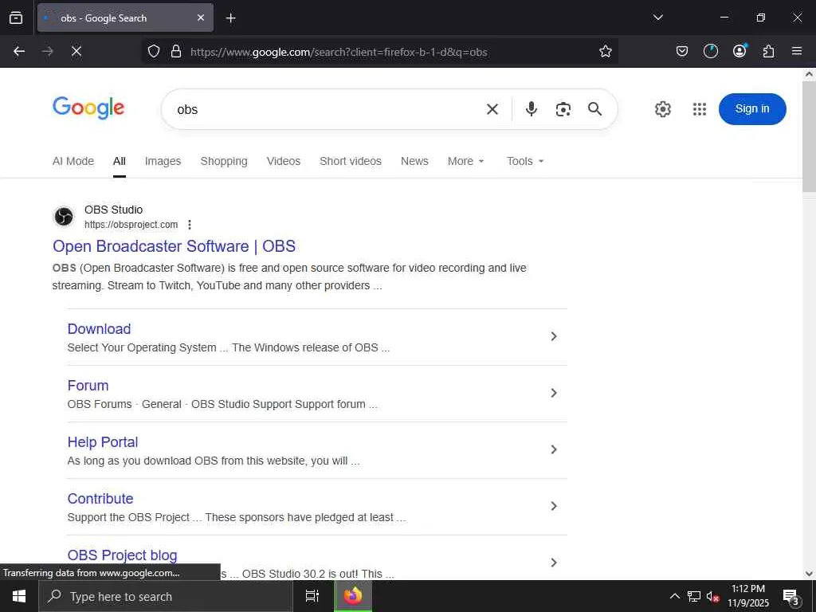Expand the Contribute row chevron

point(554,506)
